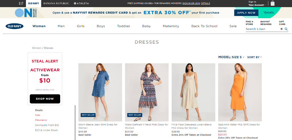
Task: Click the Navyist Rewards header link
Action: click(266, 23)
